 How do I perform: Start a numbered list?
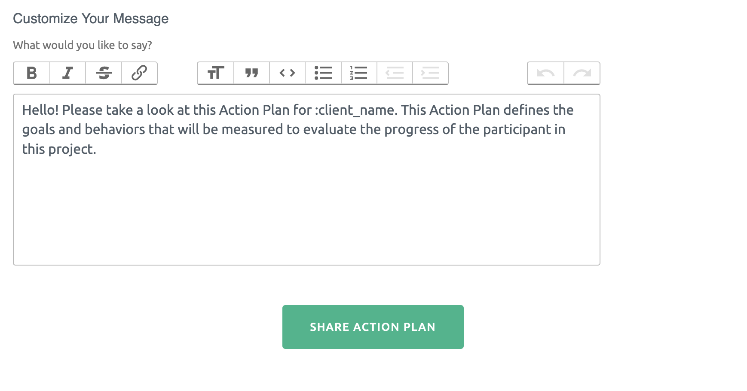click(x=359, y=73)
